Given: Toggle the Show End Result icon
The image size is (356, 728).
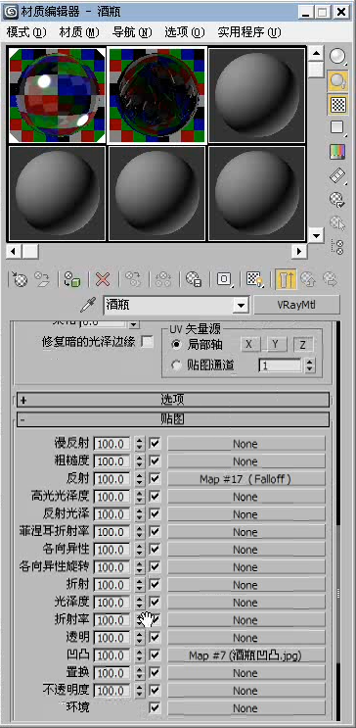Looking at the screenshot, I should (285, 279).
